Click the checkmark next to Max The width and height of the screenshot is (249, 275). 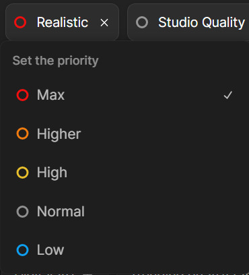[228, 95]
